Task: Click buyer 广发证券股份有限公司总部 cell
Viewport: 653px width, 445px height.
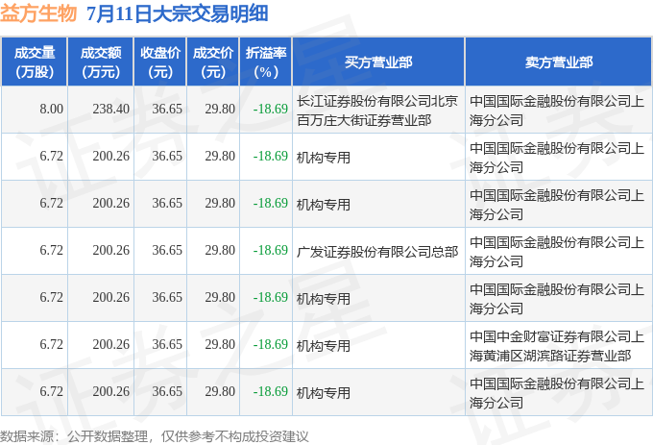Action: tap(376, 251)
